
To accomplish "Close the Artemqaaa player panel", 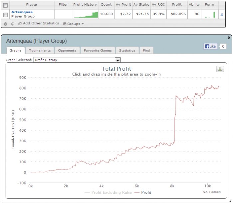I will (x=229, y=37).
